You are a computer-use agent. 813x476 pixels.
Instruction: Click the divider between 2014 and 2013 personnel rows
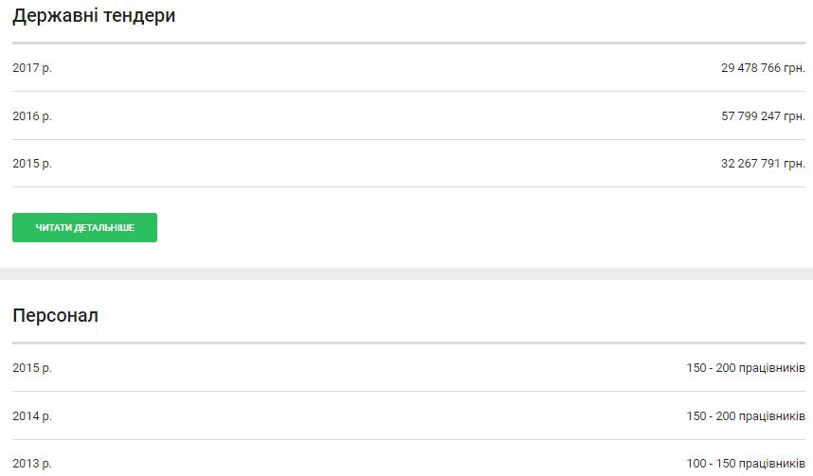408,440
